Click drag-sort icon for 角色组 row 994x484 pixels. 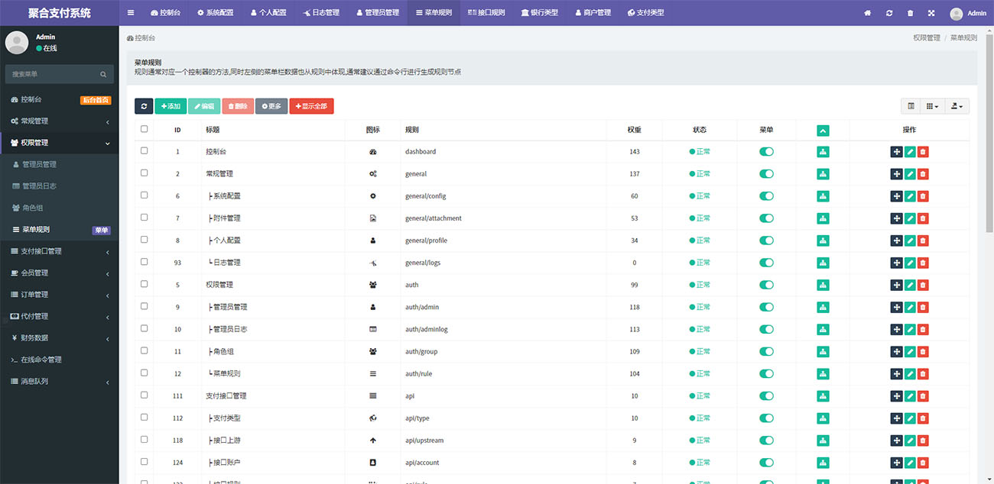tap(896, 352)
